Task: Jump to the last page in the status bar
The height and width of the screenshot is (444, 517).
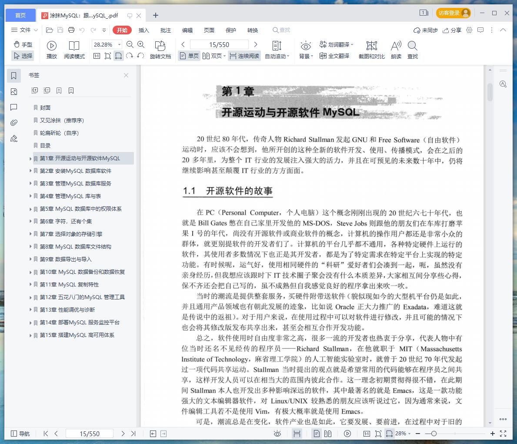Action: tap(133, 434)
